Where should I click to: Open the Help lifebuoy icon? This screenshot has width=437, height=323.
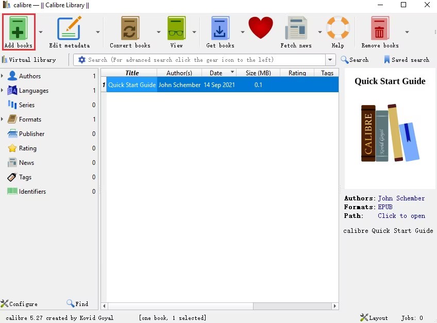pyautogui.click(x=338, y=28)
